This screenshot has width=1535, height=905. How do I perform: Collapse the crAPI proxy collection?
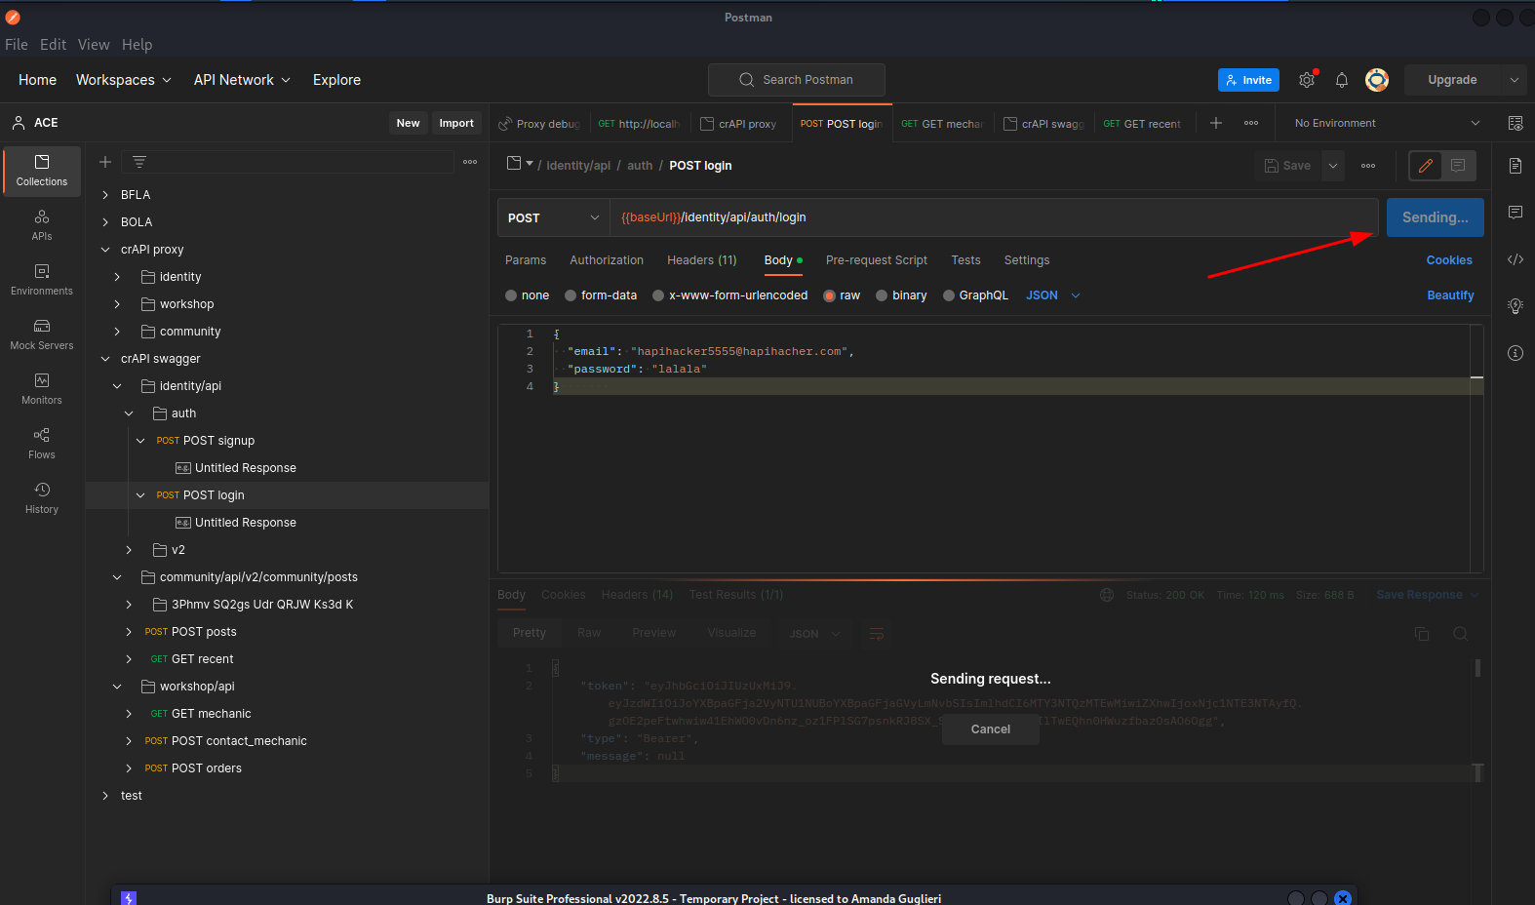105,250
